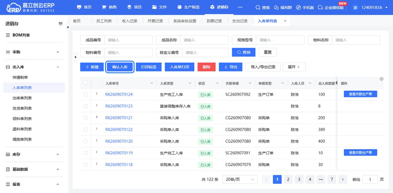Open 企业微信版 icon

321,7
